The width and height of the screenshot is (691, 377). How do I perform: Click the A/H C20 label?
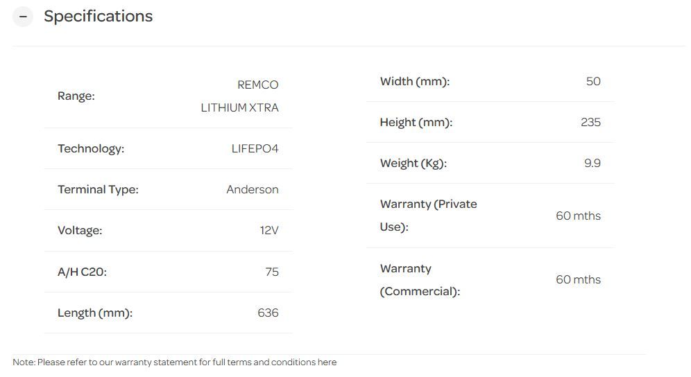(x=82, y=272)
